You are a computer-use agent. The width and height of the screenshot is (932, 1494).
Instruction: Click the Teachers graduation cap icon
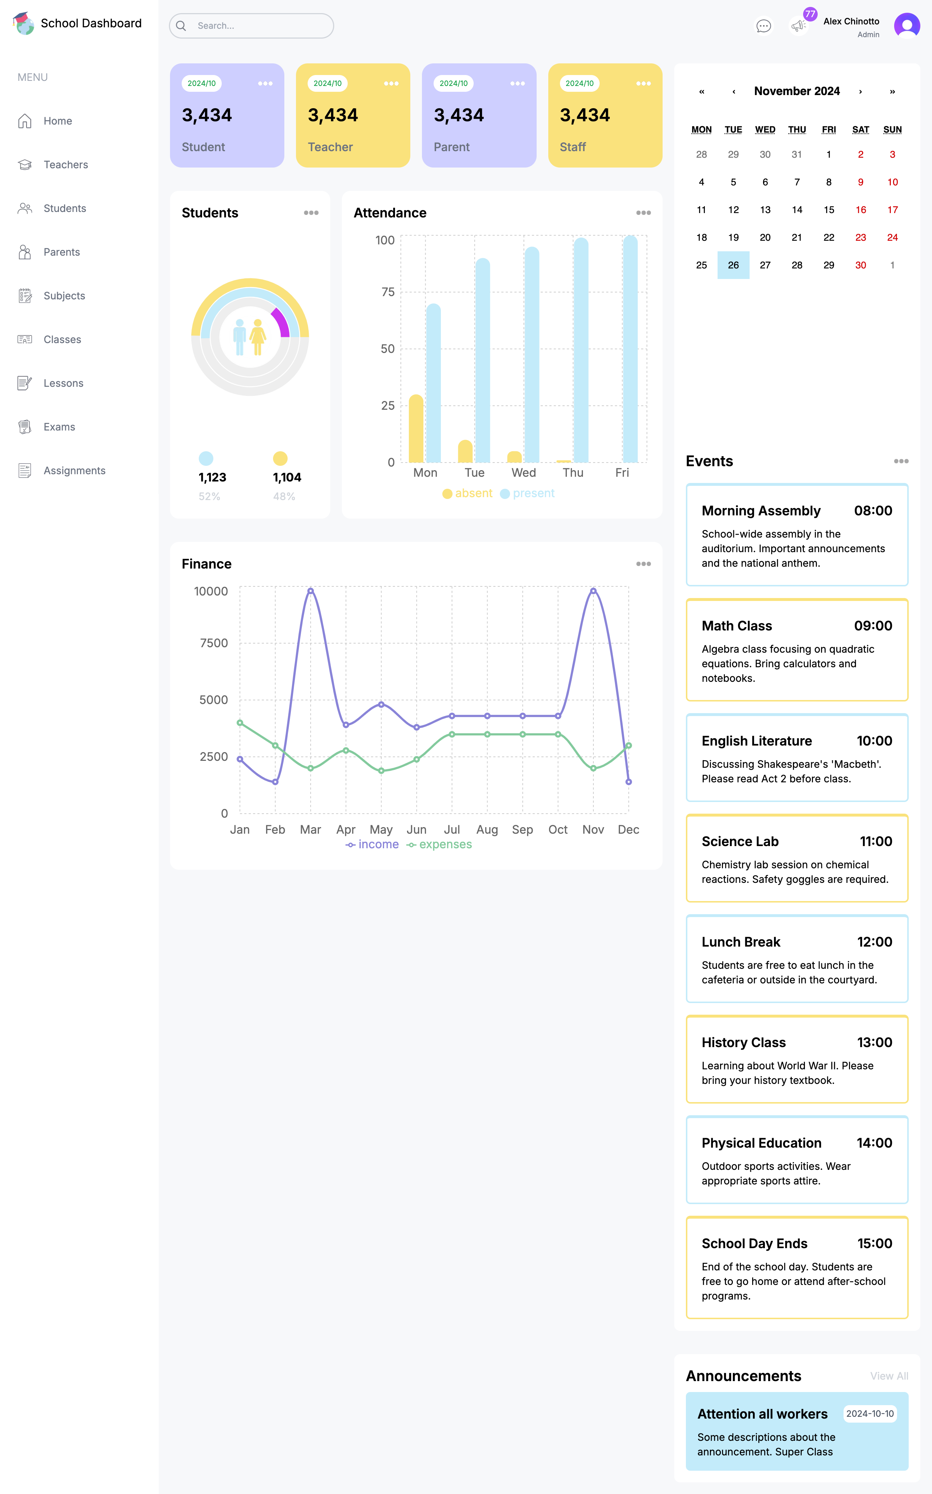[25, 165]
